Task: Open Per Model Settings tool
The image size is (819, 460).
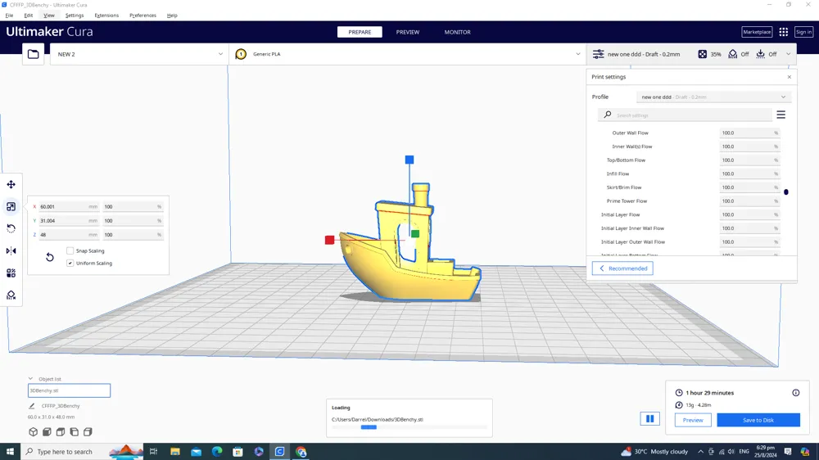Action: [x=11, y=273]
